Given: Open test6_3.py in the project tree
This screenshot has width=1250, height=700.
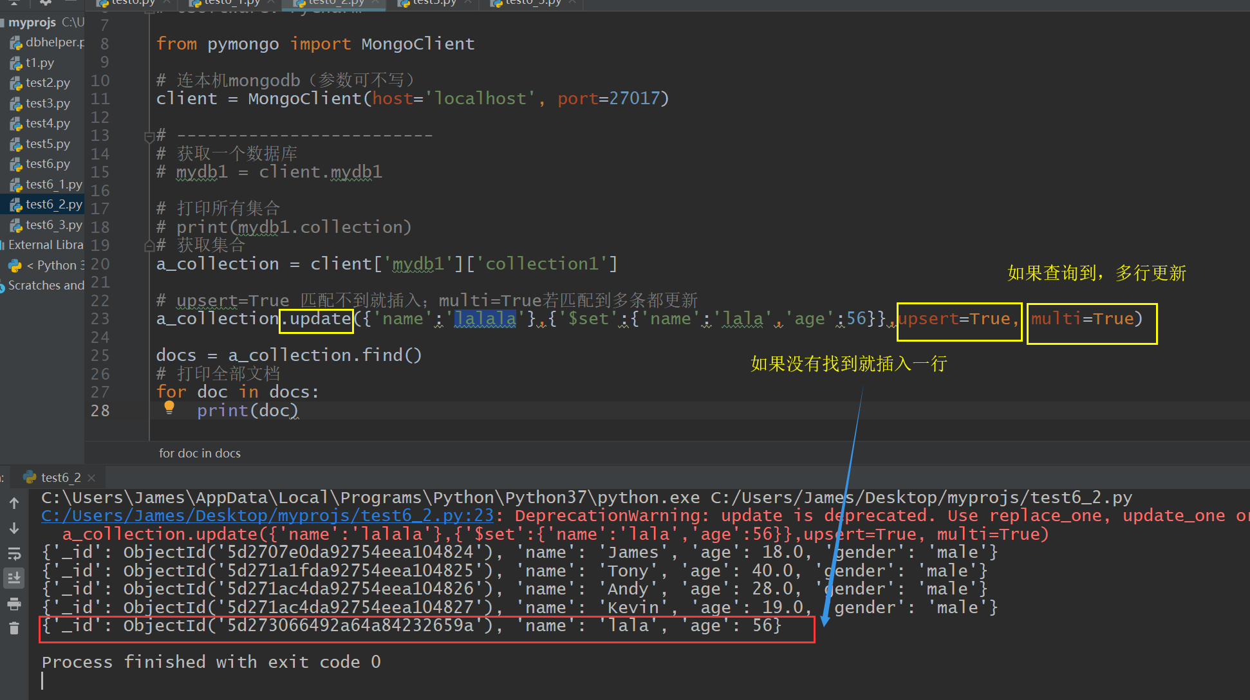Looking at the screenshot, I should 53,225.
